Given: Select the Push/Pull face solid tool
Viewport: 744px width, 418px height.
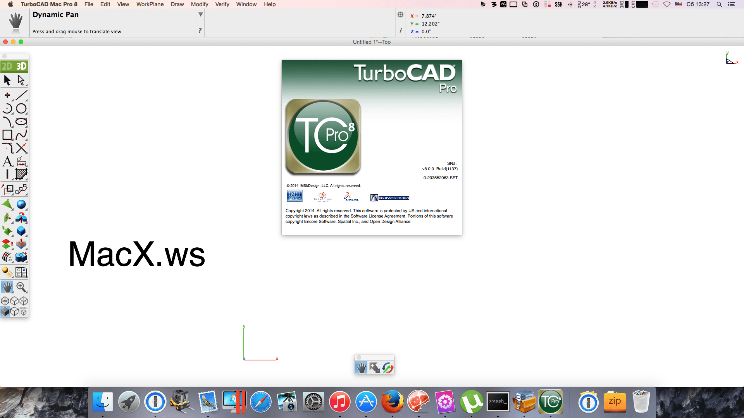Looking at the screenshot, I should click(x=21, y=244).
